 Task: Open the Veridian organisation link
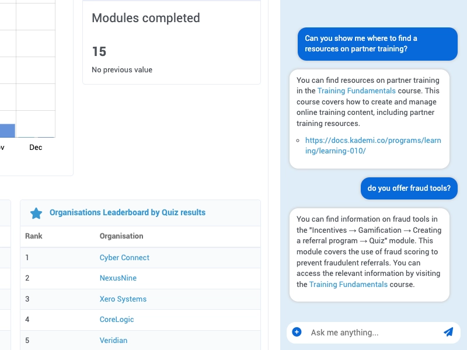113,340
